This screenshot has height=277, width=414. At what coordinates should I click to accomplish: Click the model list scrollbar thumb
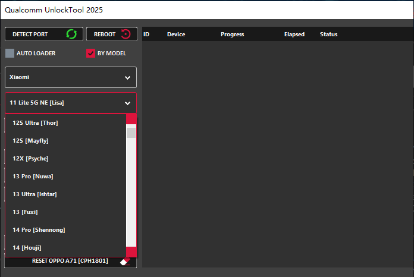[131, 133]
